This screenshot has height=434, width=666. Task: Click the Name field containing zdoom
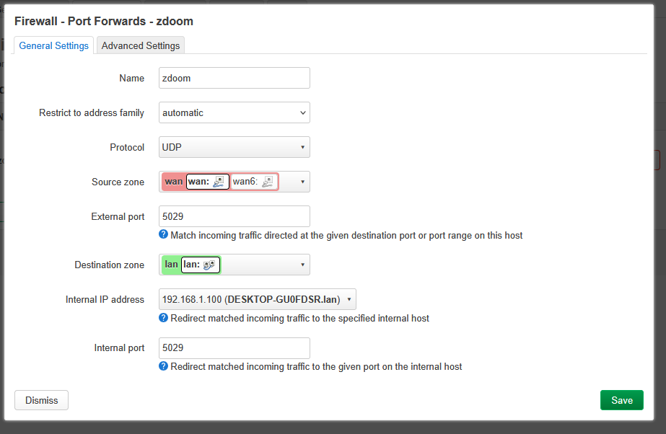[234, 78]
